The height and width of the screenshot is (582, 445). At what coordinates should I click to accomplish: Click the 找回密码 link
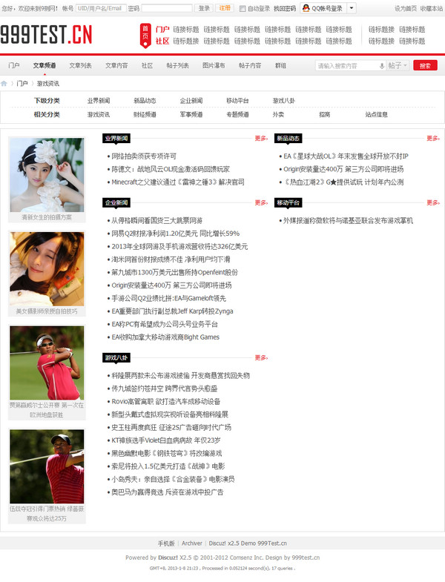285,9
